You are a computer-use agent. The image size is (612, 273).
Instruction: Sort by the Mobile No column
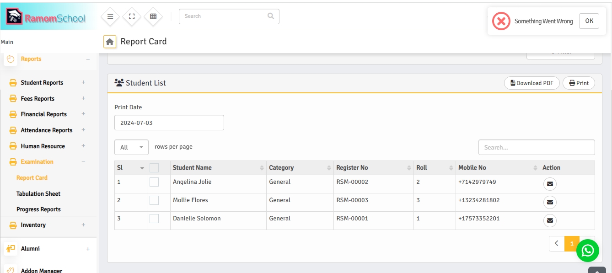pyautogui.click(x=498, y=168)
